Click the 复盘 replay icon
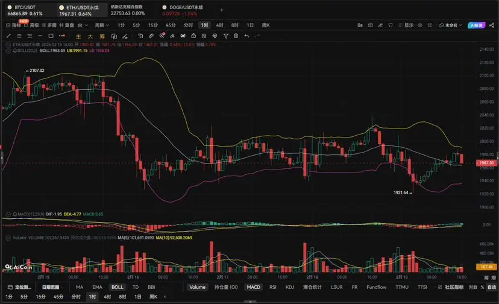The image size is (499, 304). point(66,25)
